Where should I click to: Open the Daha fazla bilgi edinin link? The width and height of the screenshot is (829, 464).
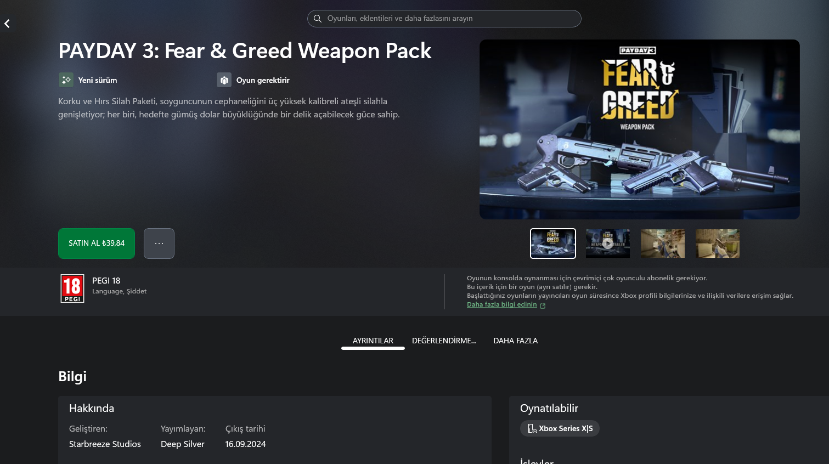[x=502, y=304]
